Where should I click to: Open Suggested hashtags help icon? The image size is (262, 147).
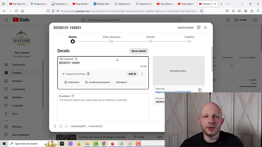click(x=88, y=74)
